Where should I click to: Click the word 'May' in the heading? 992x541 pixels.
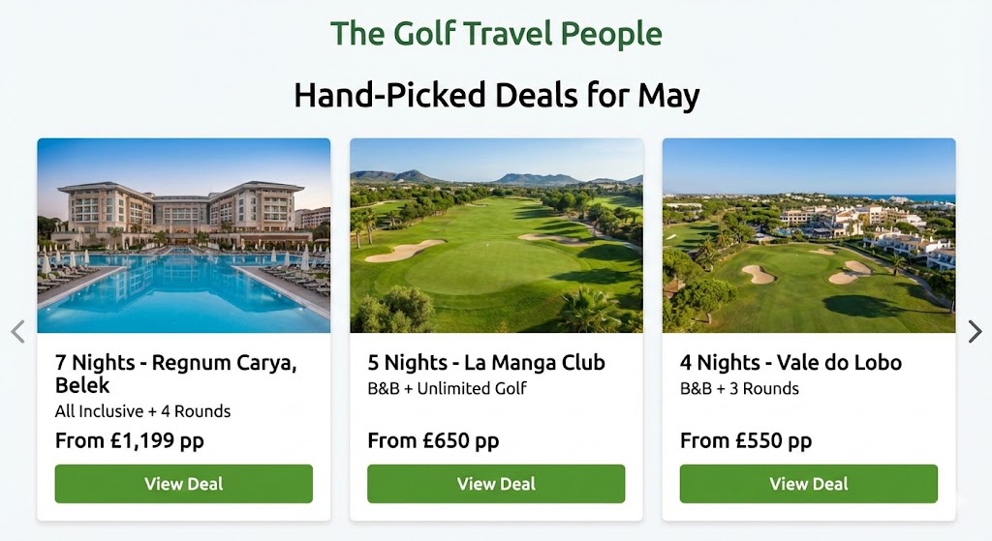[668, 97]
